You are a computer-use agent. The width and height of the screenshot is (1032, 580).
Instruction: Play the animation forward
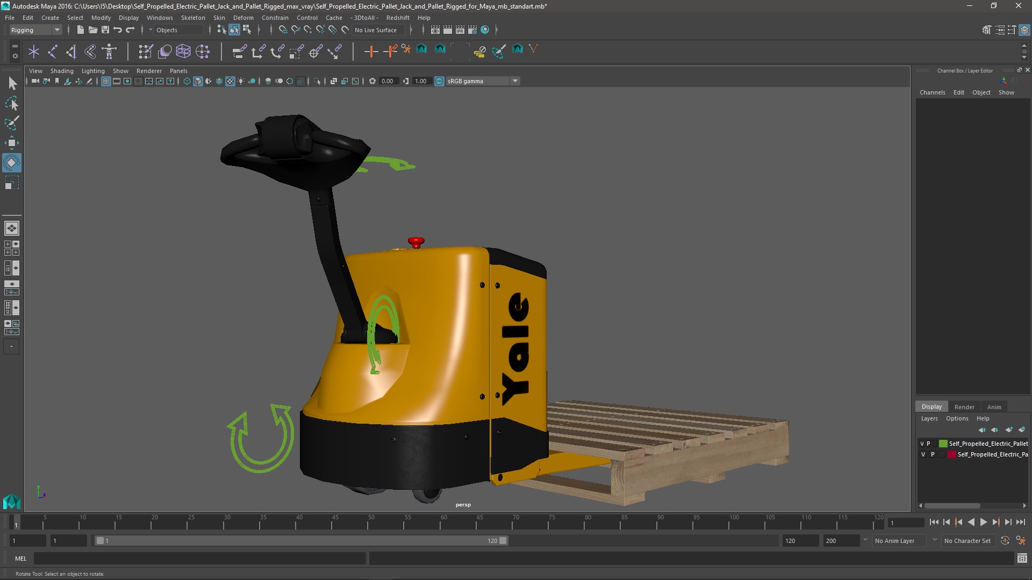[x=984, y=522]
